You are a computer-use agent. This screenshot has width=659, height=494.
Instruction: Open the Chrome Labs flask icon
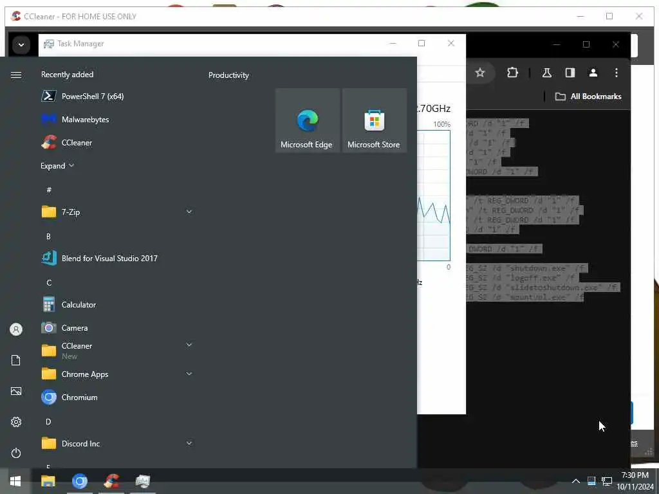(547, 73)
